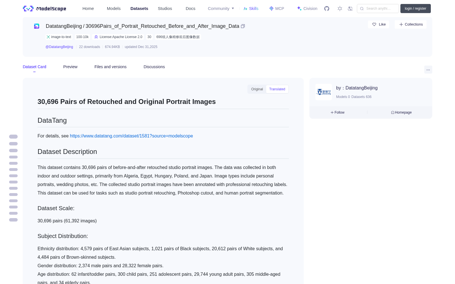
Task: Click the login / register button
Action: pos(415,9)
